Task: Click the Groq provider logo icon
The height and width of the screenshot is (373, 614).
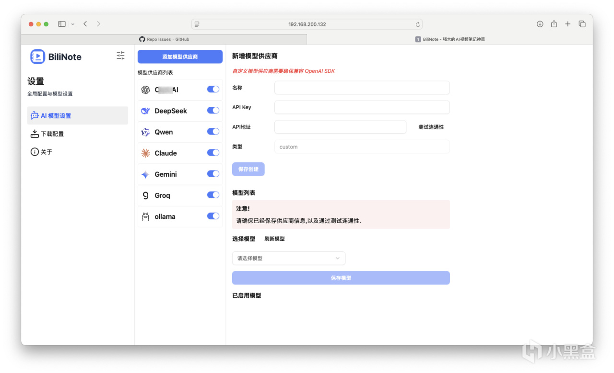Action: coord(145,195)
